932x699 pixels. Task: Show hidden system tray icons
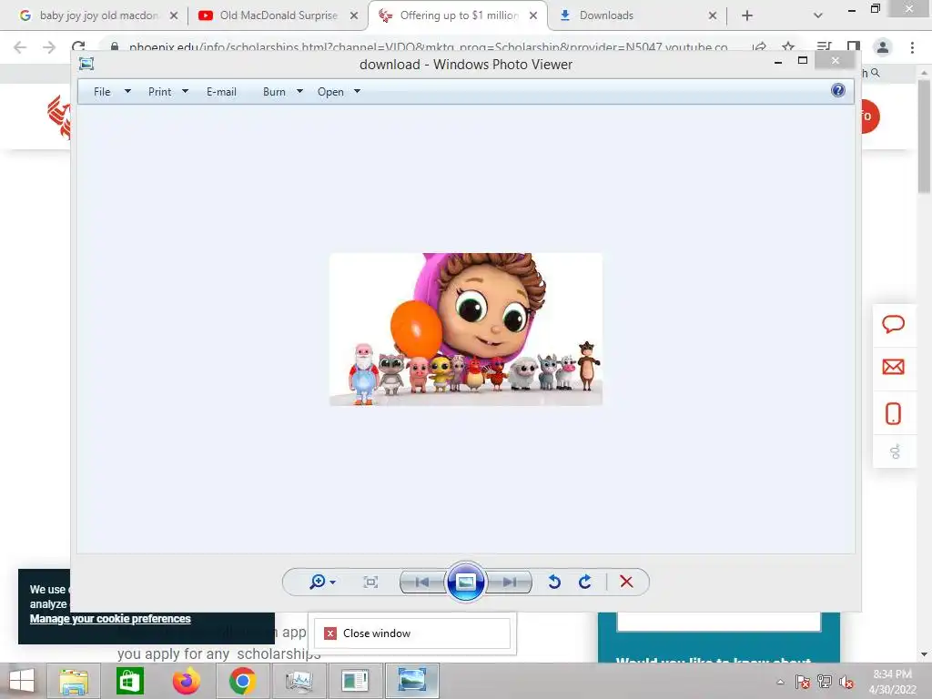click(x=780, y=682)
